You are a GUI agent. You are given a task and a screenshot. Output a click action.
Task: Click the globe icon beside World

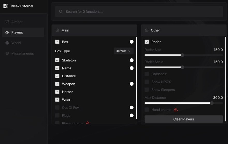pyautogui.click(x=7, y=43)
